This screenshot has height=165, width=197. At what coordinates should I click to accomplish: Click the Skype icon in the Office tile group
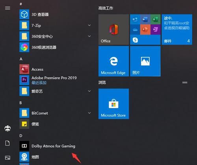pyautogui.click(x=135, y=40)
